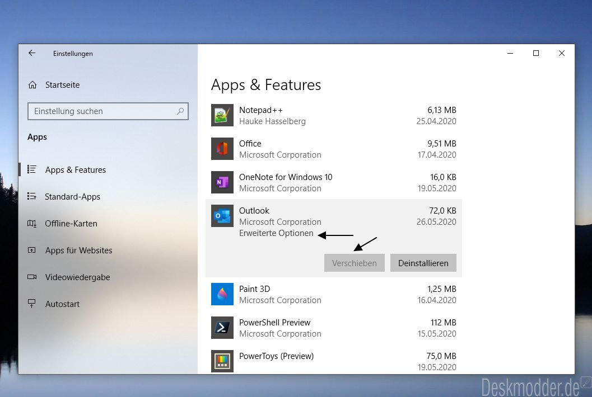Viewport: 592px width, 397px height.
Task: Click the back arrow in Einstellungen
Action: [x=32, y=53]
